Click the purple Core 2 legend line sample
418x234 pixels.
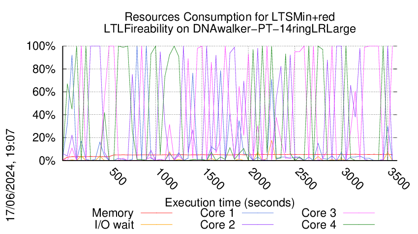[x=258, y=225]
